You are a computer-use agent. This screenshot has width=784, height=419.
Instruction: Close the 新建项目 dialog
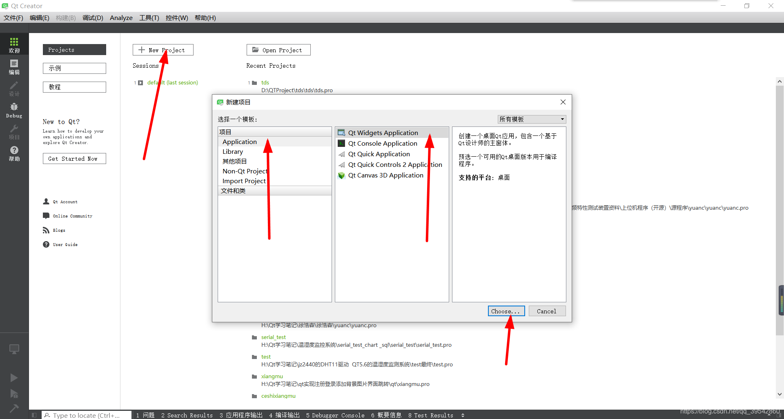(x=563, y=102)
